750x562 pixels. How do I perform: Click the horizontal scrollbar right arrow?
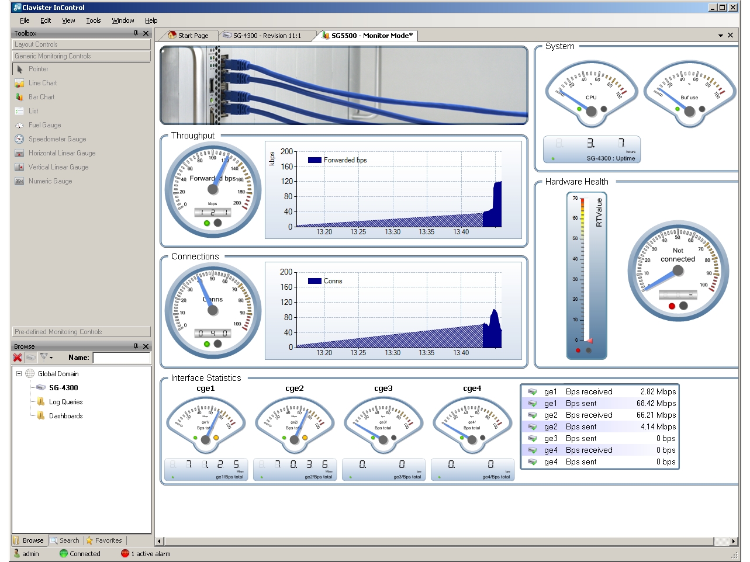tap(734, 541)
